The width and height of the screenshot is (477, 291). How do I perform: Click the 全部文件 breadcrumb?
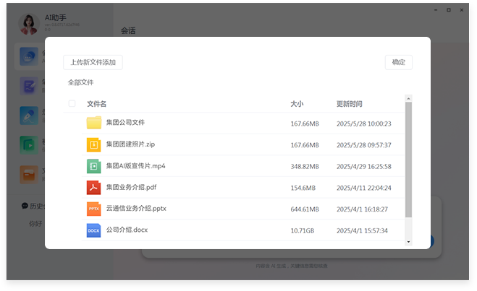coord(80,82)
